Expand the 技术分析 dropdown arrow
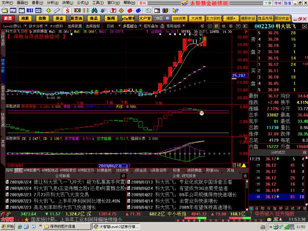This screenshot has width=308, height=231. point(46,26)
